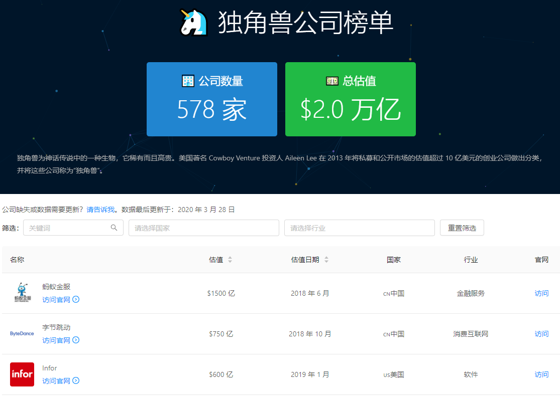560x396 pixels.
Task: Click the 行业 column header
Action: [471, 260]
